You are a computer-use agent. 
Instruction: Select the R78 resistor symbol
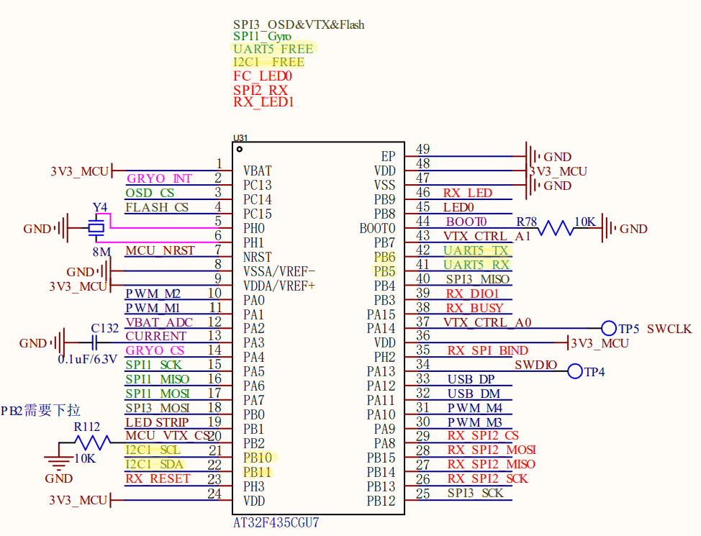tap(555, 229)
